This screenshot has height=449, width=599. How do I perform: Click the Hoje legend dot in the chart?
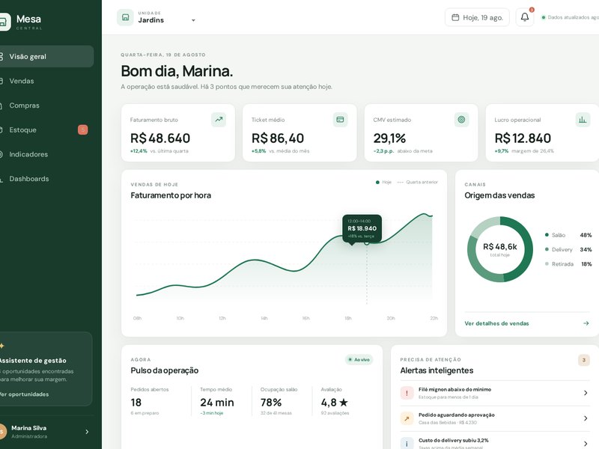(377, 183)
